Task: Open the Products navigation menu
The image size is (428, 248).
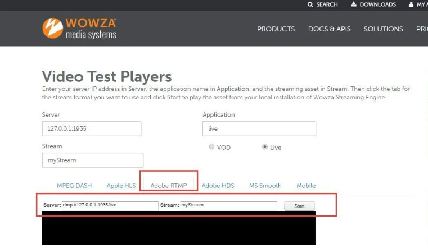Action: click(276, 29)
